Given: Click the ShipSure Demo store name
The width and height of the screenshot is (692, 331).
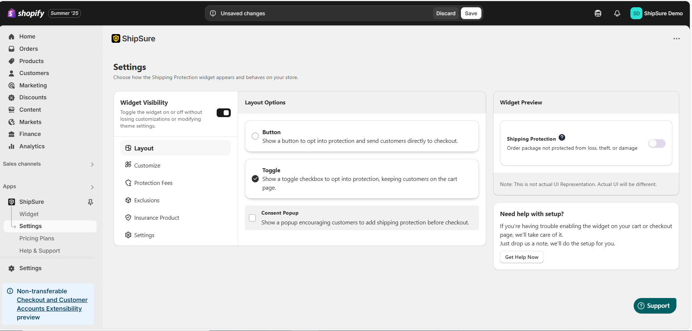Looking at the screenshot, I should (x=663, y=13).
